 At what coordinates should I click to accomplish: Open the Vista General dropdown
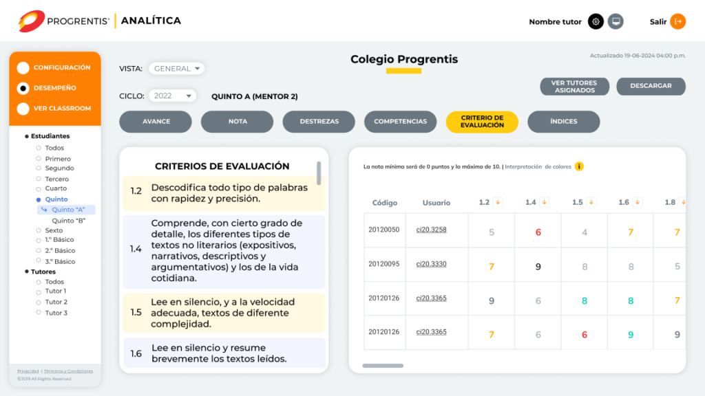pos(176,69)
